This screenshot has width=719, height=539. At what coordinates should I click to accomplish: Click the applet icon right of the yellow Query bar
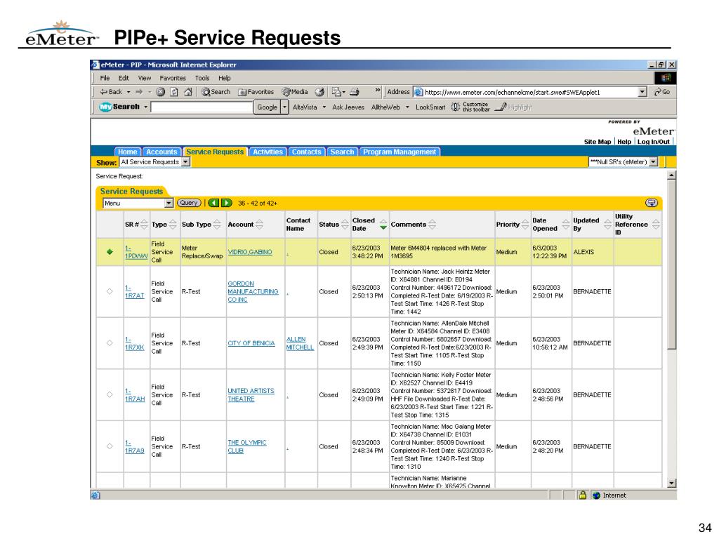tap(651, 203)
